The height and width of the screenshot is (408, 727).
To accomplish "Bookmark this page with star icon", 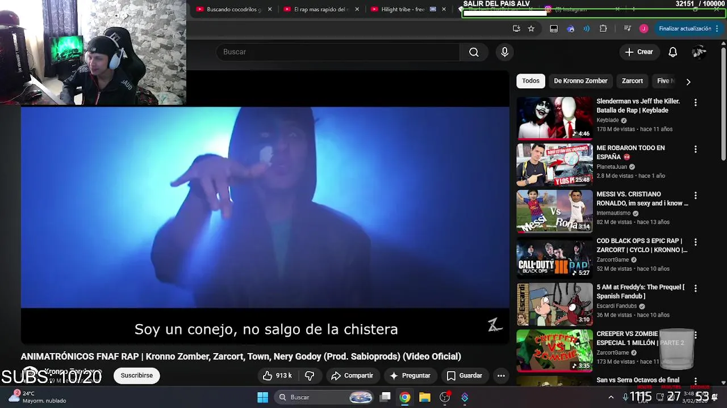I will click(x=531, y=29).
